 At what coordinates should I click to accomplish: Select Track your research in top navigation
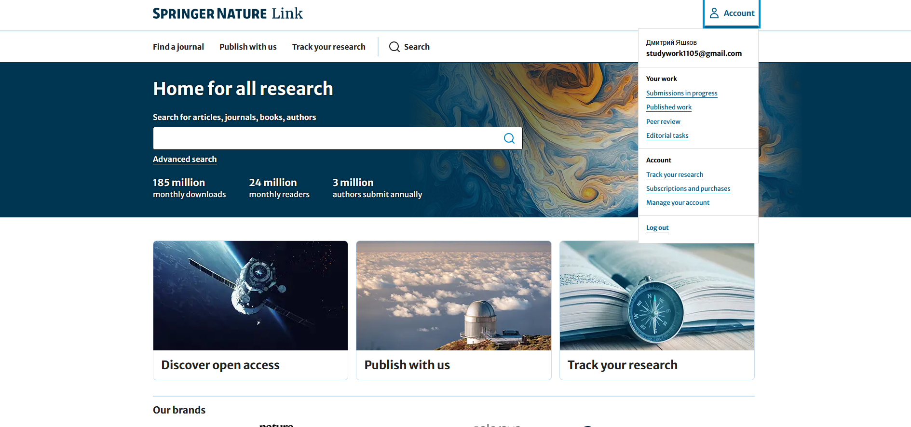coord(328,47)
